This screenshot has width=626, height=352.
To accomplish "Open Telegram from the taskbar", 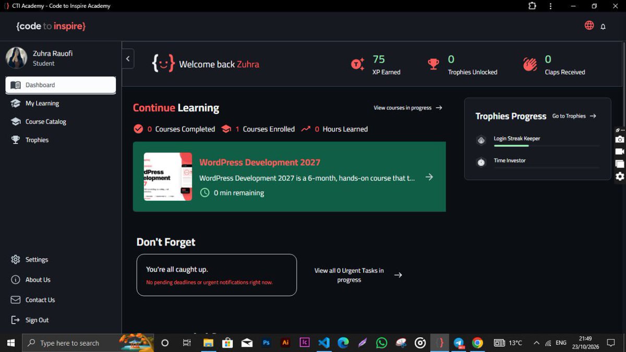I will click(459, 343).
